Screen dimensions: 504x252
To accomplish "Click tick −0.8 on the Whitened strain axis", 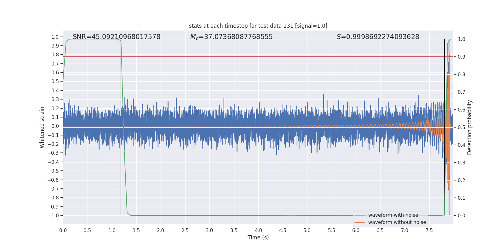I will 53,198.
